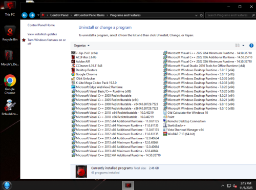The height and width of the screenshot is (190, 256).
Task: Go back with the blue back arrow
Action: pyautogui.click(x=25, y=15)
